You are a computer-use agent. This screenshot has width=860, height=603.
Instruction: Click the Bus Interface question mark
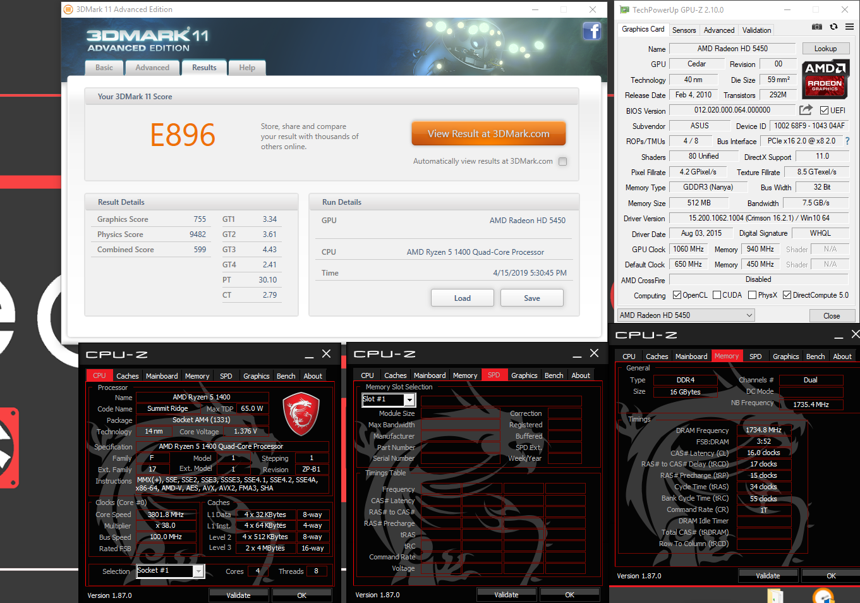[x=847, y=141]
